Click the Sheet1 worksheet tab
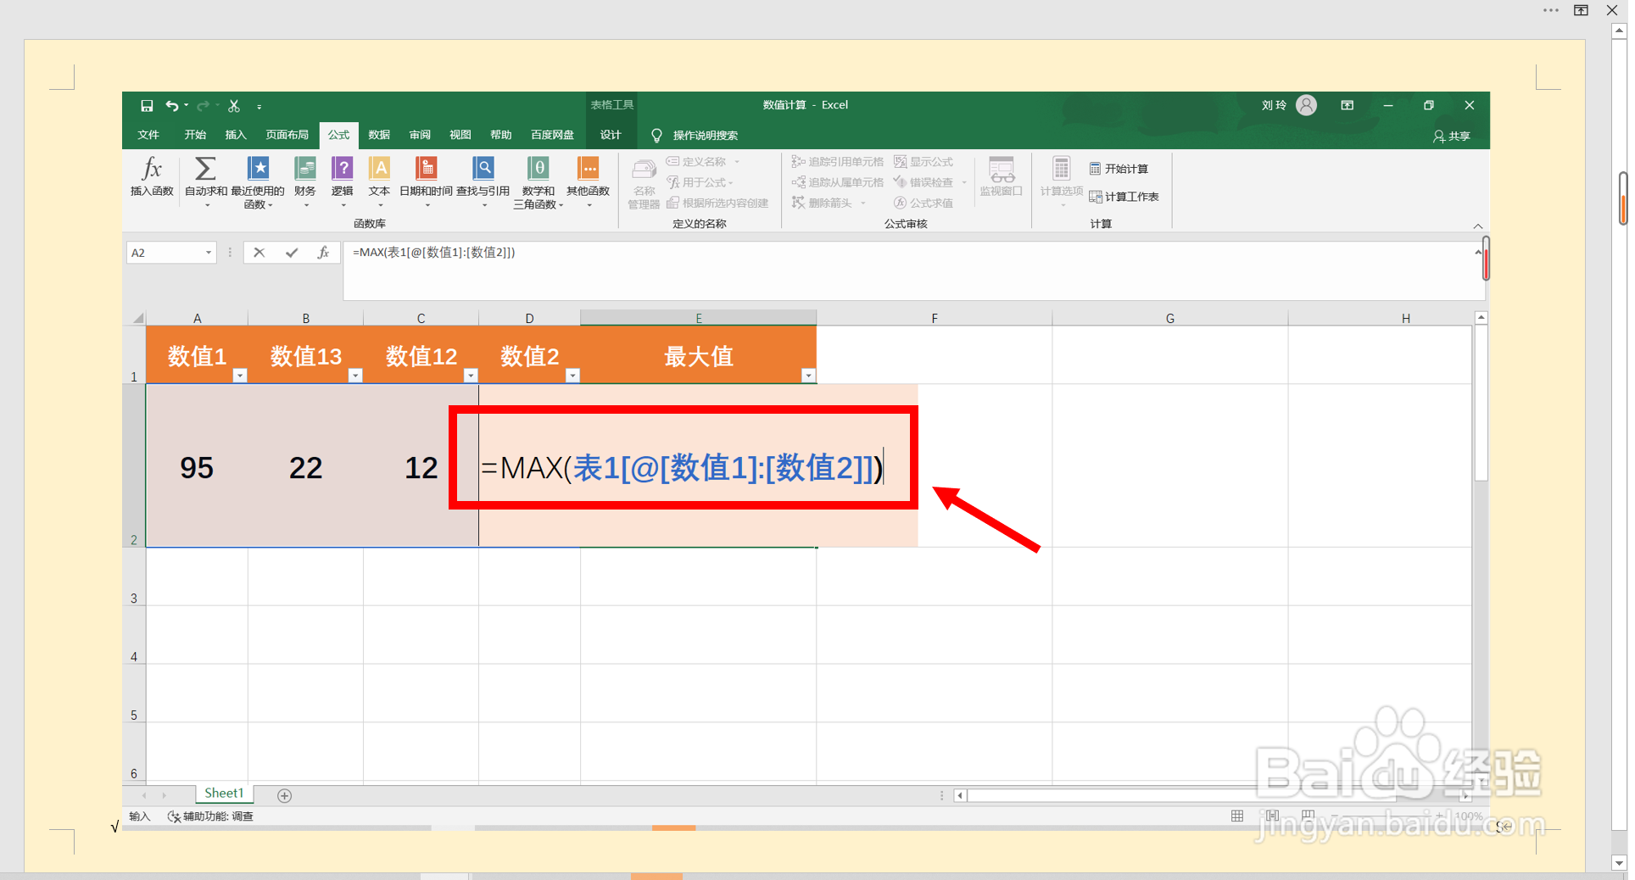 click(223, 794)
